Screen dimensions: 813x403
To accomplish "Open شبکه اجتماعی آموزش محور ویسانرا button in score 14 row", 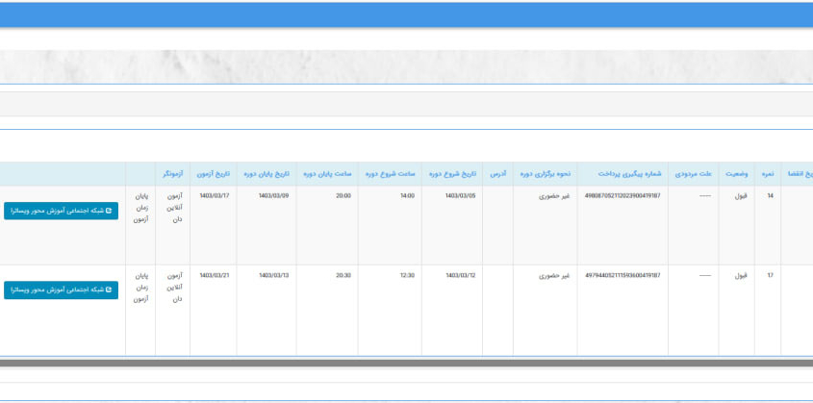I will [61, 210].
